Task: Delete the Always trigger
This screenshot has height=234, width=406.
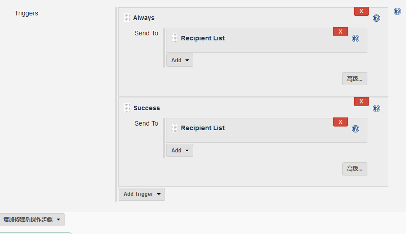Action: pos(361,11)
